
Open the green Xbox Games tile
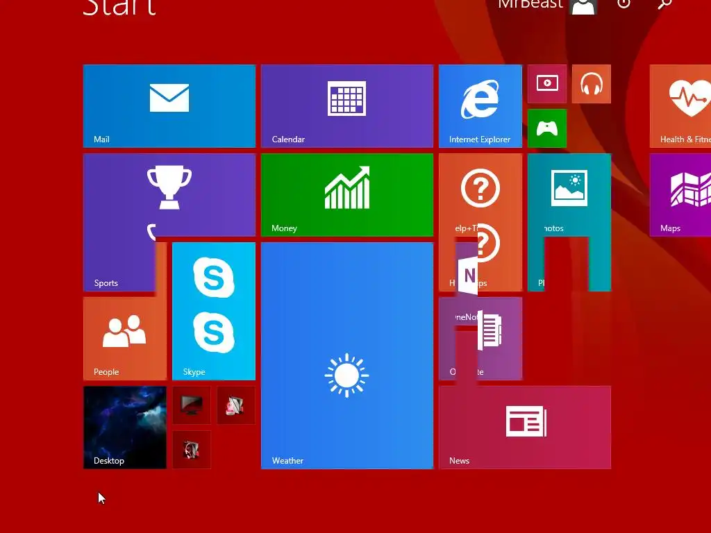[x=547, y=128]
